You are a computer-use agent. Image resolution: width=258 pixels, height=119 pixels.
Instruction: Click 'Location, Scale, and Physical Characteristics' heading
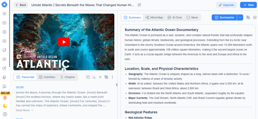click(x=162, y=69)
